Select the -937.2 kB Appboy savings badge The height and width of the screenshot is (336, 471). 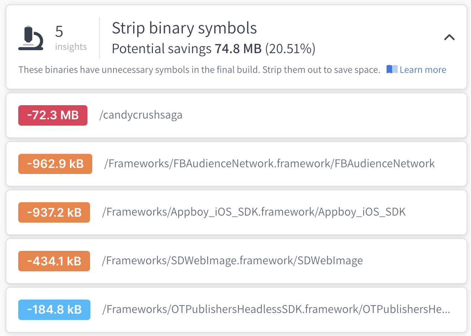coord(54,212)
